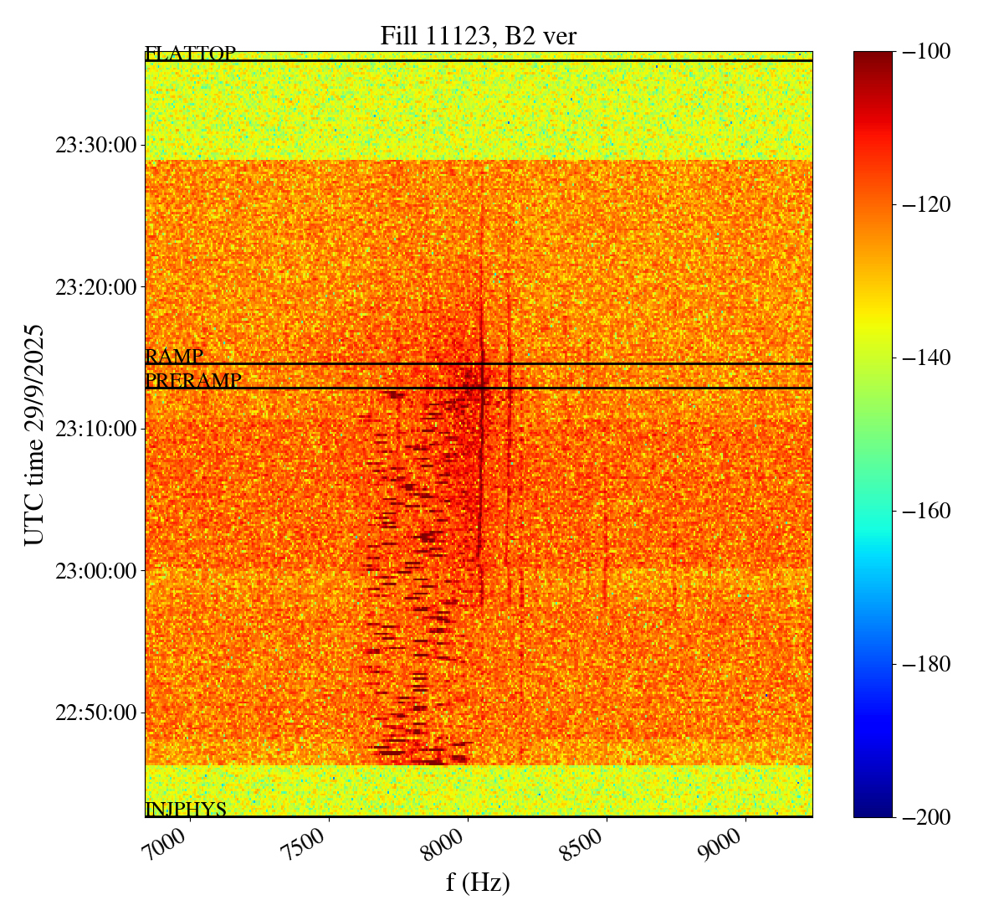Select the 23:10:00 time tick label
Screen dimensions: 1004x921
(95, 429)
